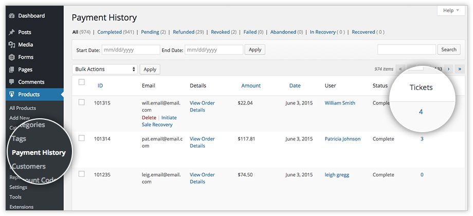Viewport: 473px width, 216px height.
Task: Apply the date range filter
Action: 255,50
